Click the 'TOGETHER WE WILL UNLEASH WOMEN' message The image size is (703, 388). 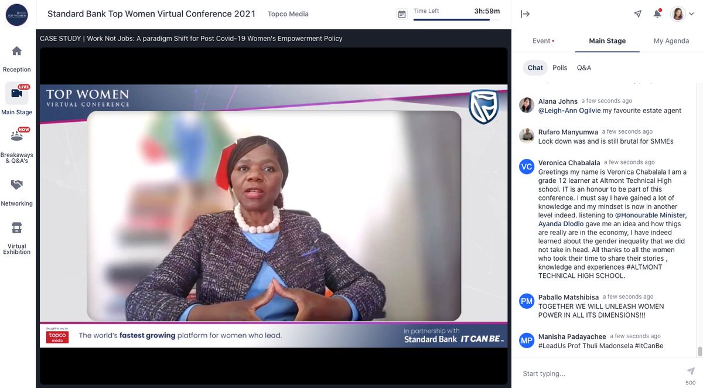601,311
